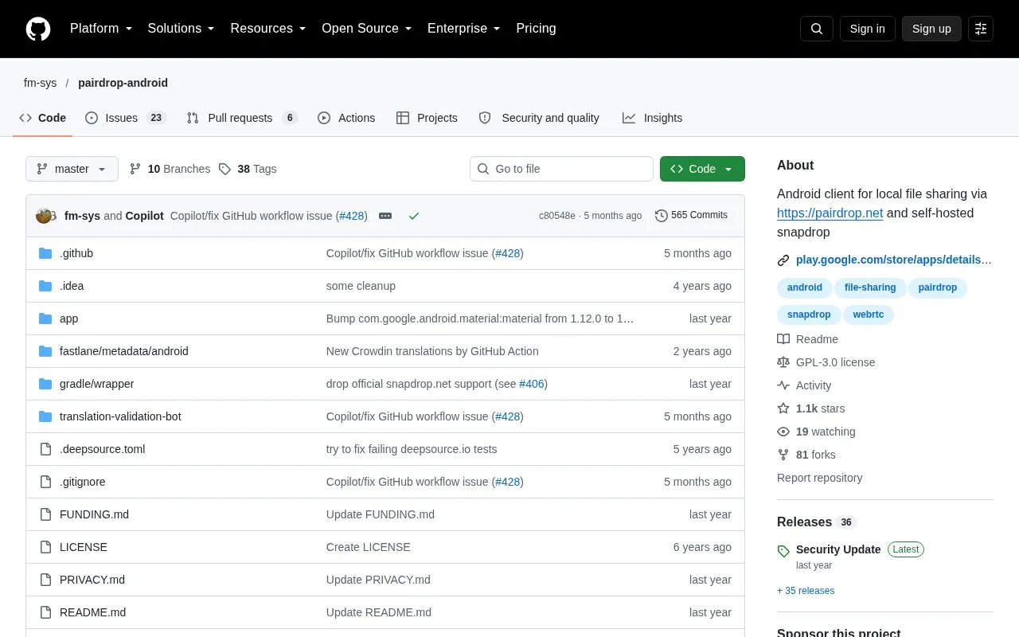Viewport: 1019px width, 637px height.
Task: Open the Readme book icon link
Action: pos(807,339)
